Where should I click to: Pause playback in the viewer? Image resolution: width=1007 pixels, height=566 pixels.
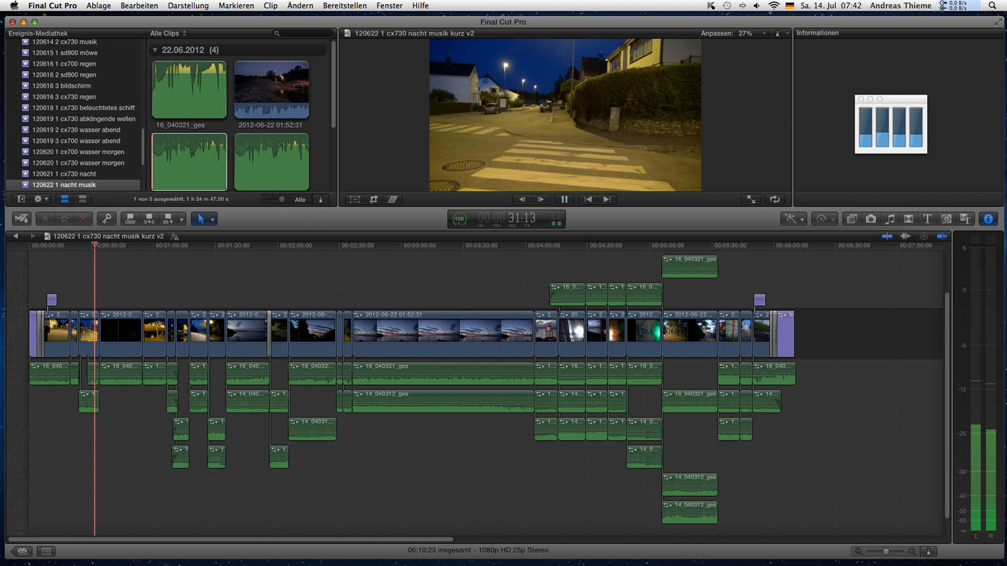(x=565, y=199)
